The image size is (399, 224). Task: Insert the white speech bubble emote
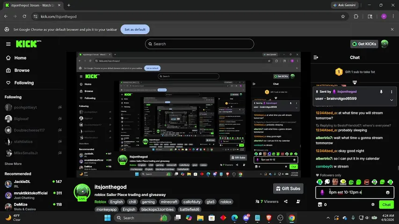327,182
